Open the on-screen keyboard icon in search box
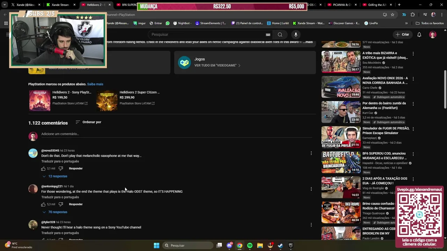 268,35
